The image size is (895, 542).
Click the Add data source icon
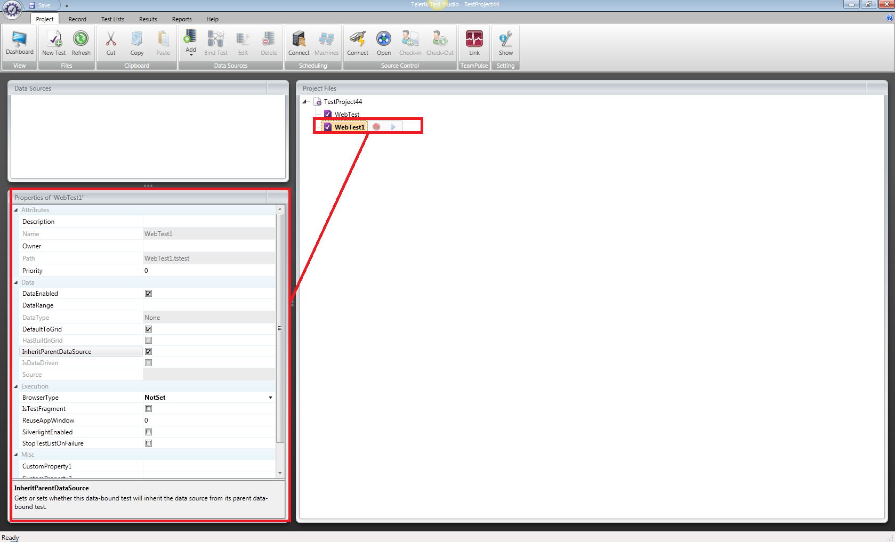190,37
